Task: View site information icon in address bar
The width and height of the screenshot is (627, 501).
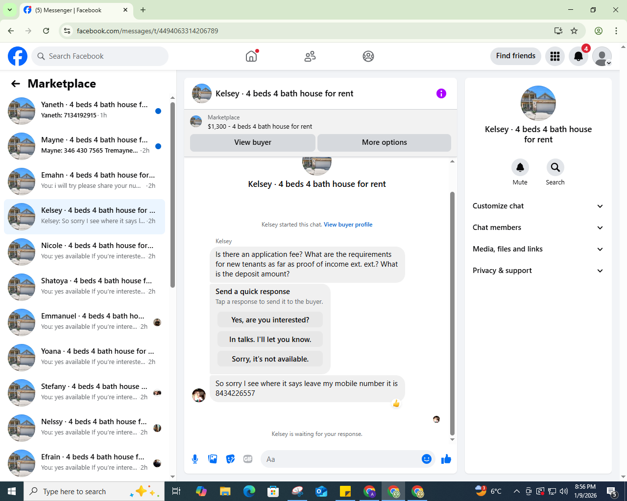Action: pos(67,31)
